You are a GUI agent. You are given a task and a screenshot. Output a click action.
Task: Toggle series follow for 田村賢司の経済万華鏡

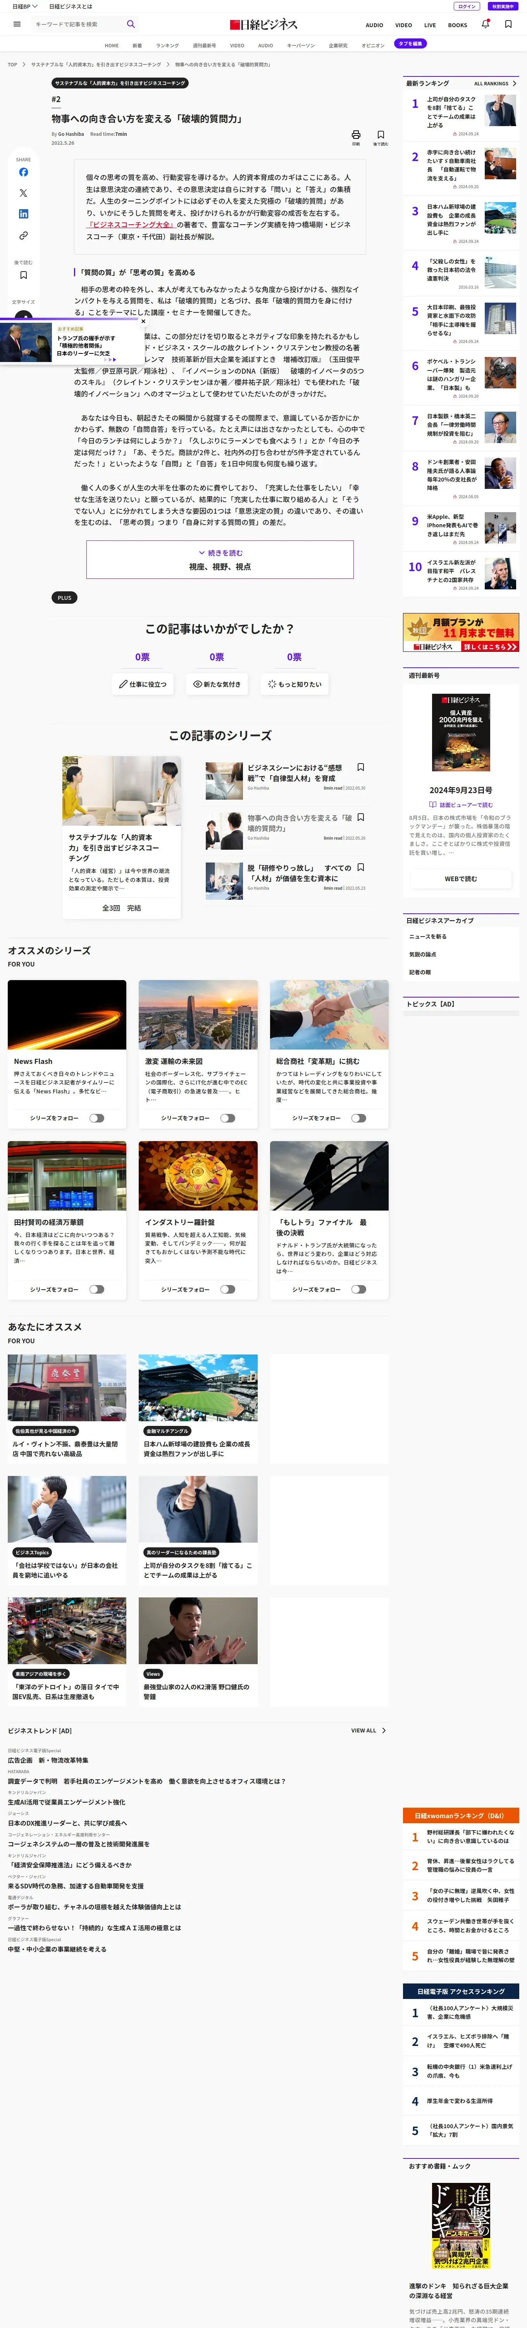(x=96, y=1290)
